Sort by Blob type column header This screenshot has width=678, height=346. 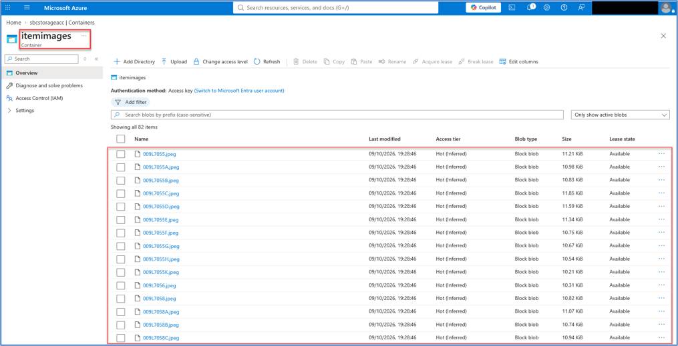point(526,139)
